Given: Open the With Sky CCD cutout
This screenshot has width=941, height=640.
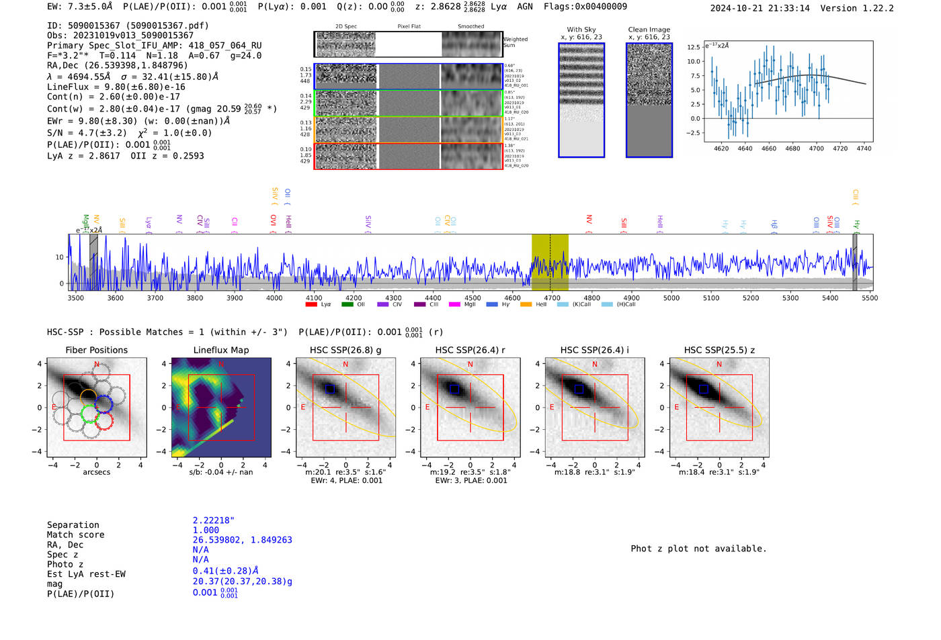Looking at the screenshot, I should tap(581, 100).
